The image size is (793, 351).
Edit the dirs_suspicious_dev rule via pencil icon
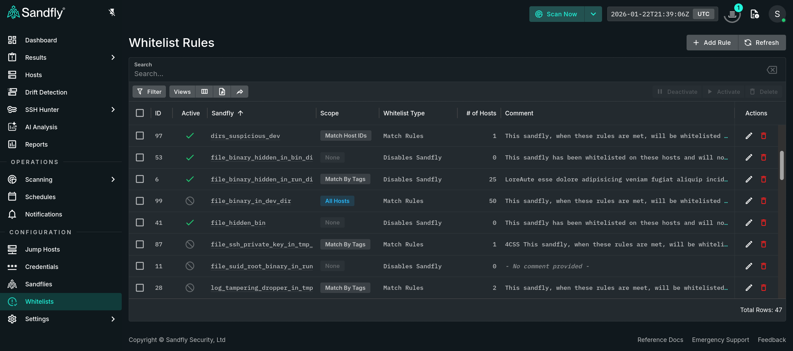[749, 136]
